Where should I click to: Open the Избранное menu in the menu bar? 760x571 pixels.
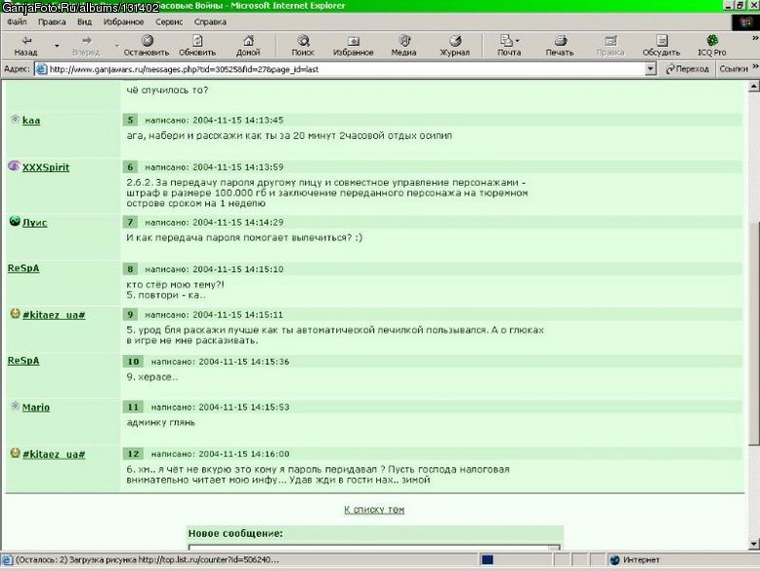click(124, 22)
